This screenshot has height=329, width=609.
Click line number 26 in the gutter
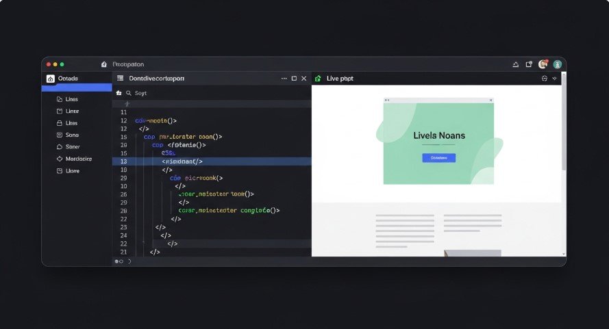point(123,194)
